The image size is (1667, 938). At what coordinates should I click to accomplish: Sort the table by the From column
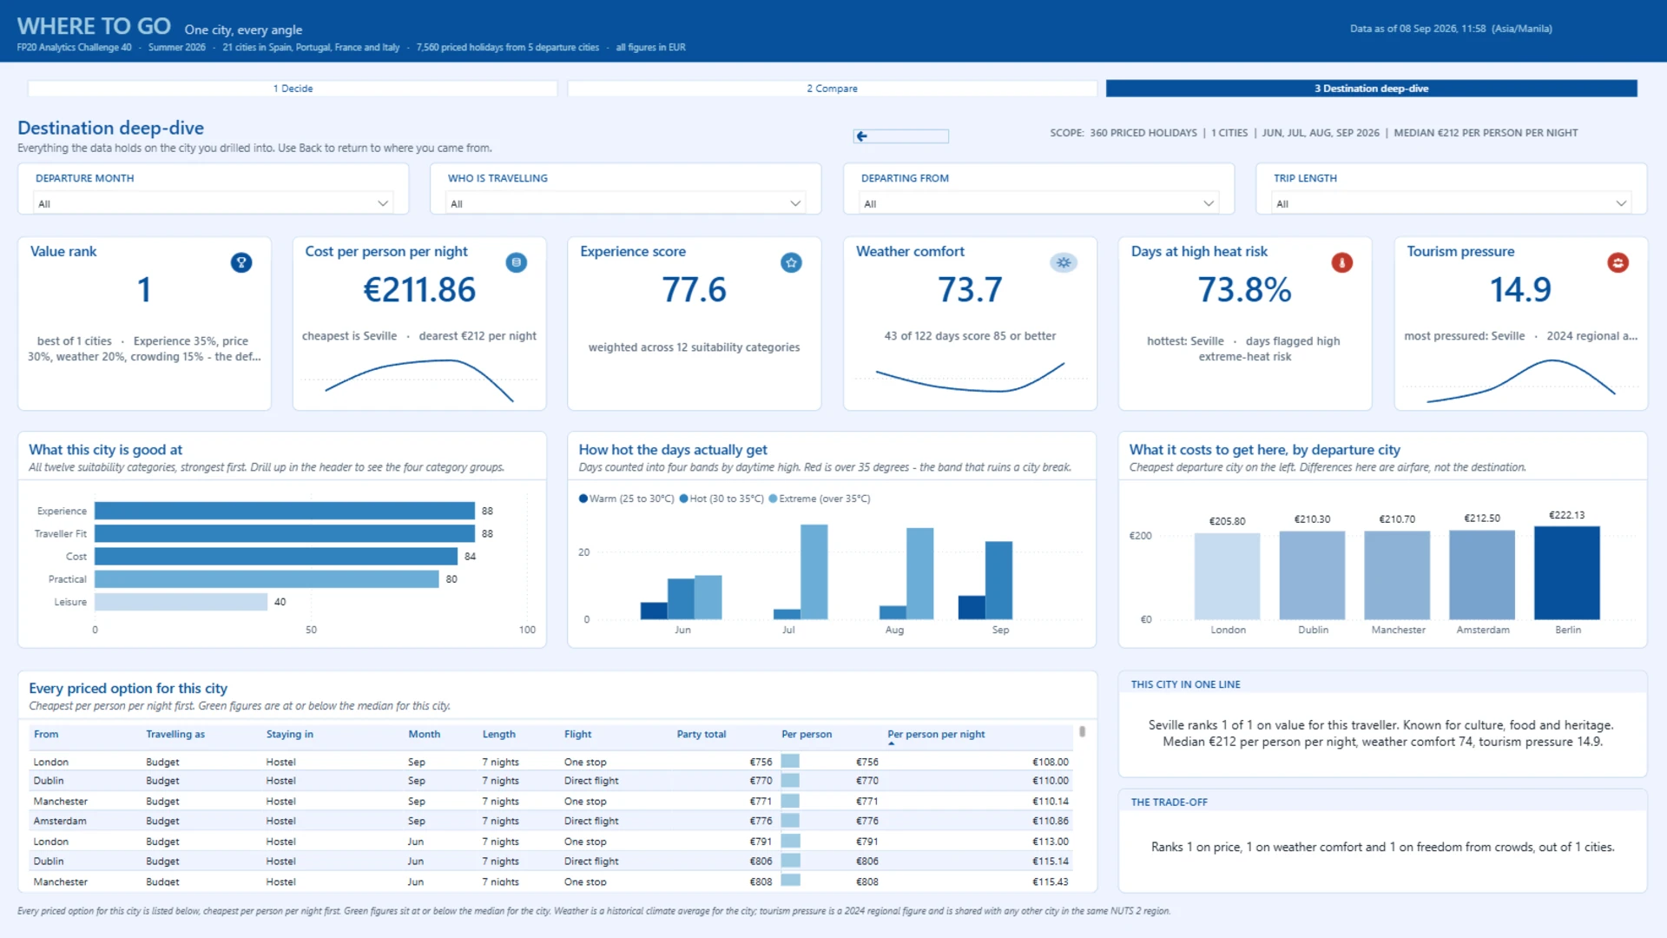pyautogui.click(x=46, y=735)
